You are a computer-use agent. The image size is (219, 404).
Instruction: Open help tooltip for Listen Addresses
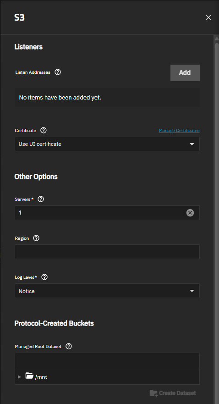[58, 72]
